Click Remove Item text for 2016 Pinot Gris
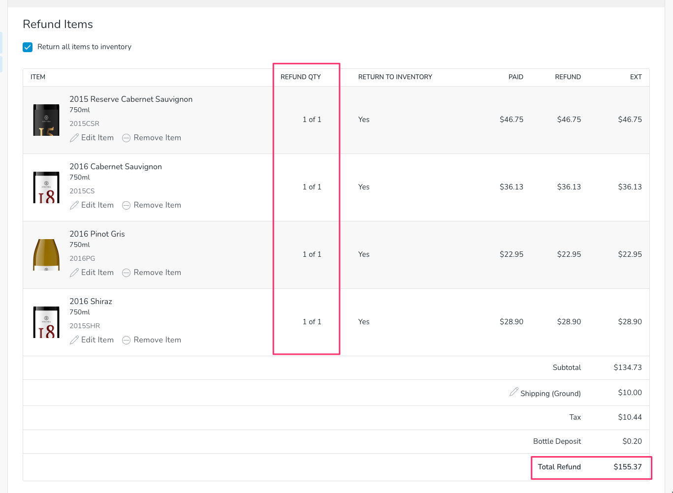Viewport: 673px width, 493px height. click(x=157, y=273)
